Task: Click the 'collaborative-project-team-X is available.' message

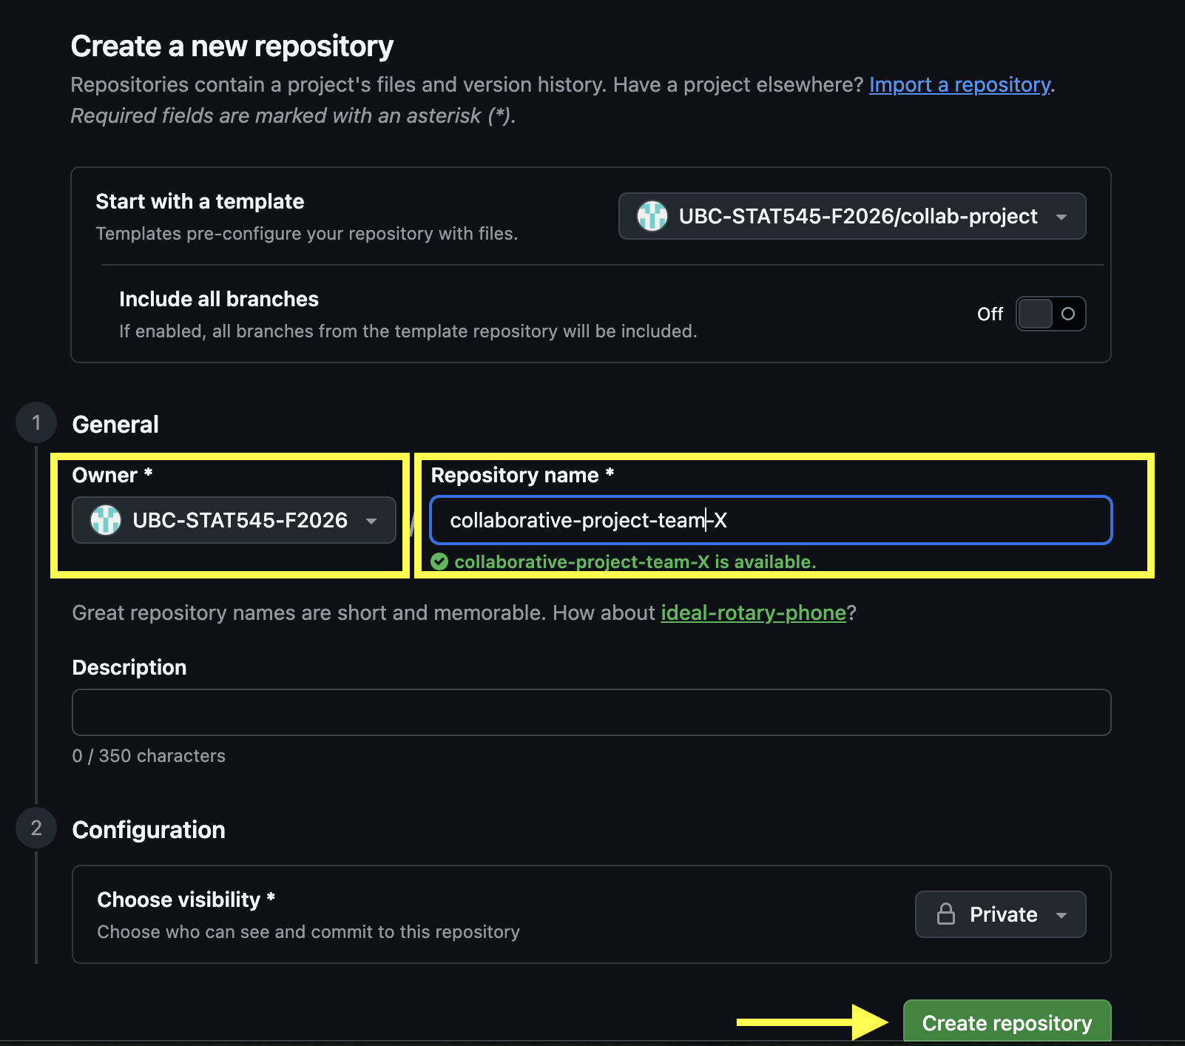Action: (635, 562)
